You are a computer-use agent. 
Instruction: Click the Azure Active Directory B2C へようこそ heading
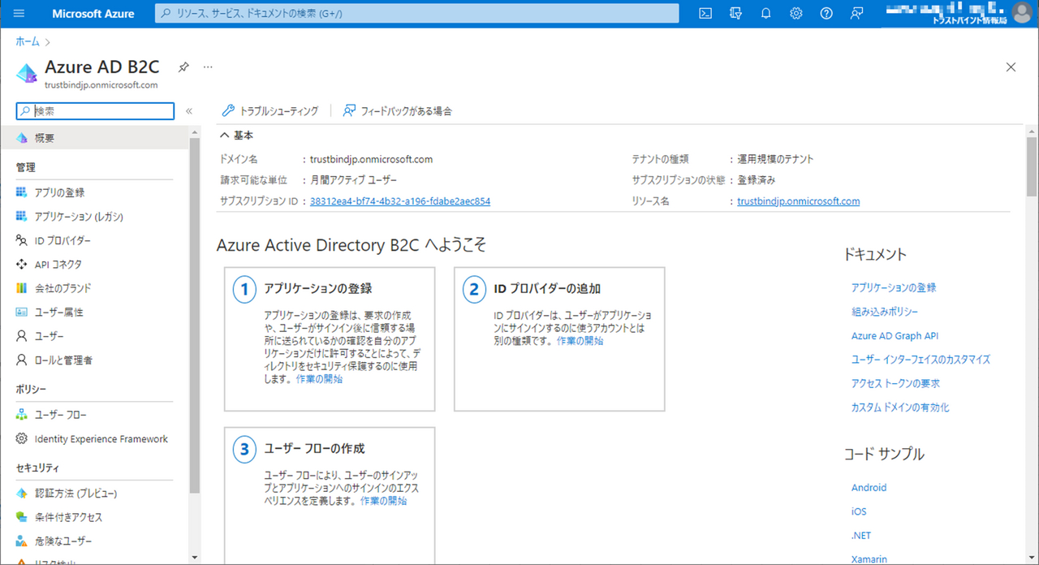click(x=351, y=245)
